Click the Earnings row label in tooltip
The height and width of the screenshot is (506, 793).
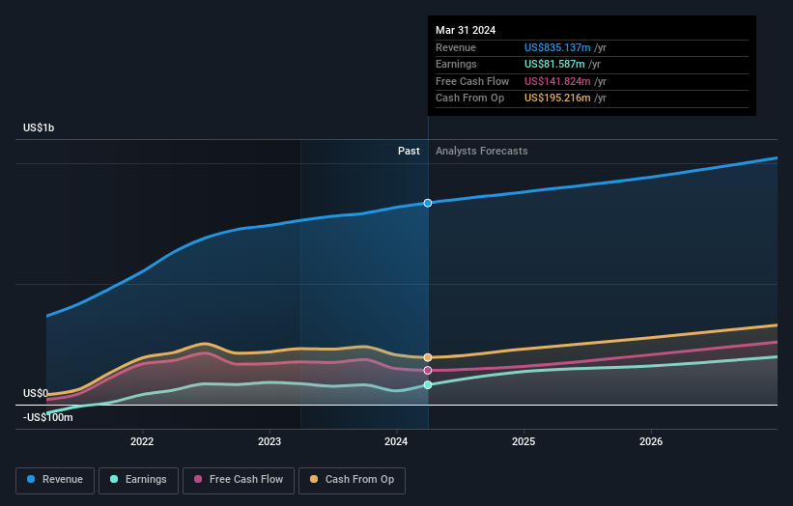coord(456,64)
